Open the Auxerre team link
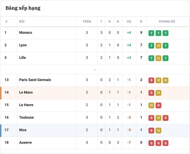Screen dimensions: 190x154 point(26,143)
